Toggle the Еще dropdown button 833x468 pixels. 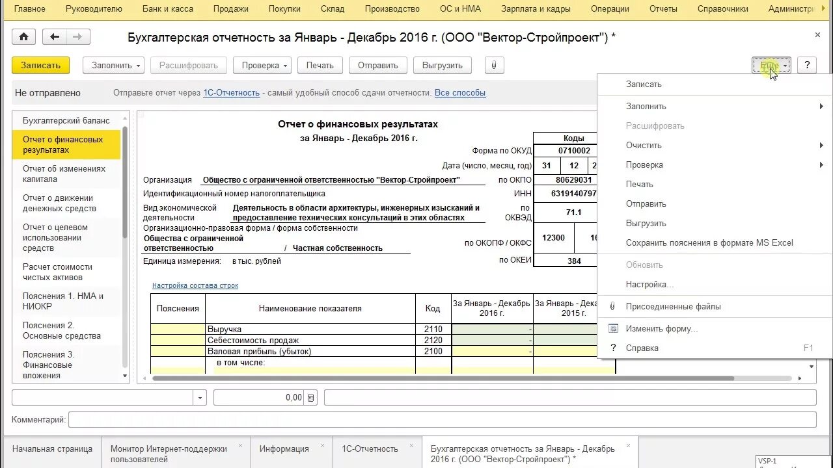click(x=771, y=65)
